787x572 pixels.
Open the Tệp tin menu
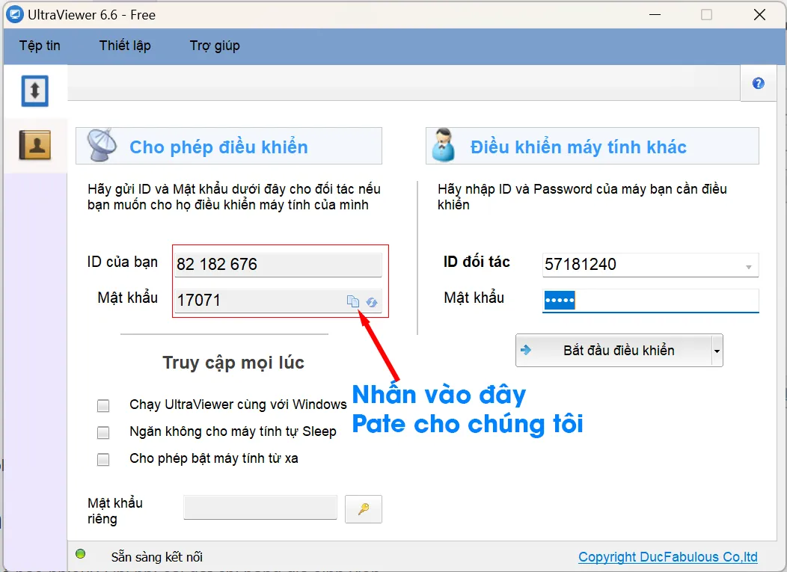(x=39, y=46)
